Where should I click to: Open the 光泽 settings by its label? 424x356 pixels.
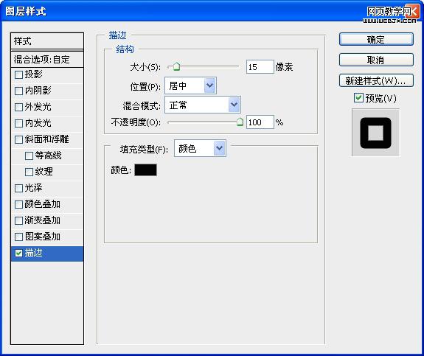coord(33,188)
